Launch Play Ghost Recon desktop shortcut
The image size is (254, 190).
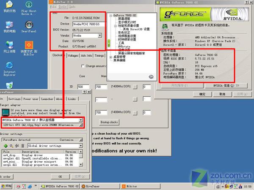click(29, 8)
